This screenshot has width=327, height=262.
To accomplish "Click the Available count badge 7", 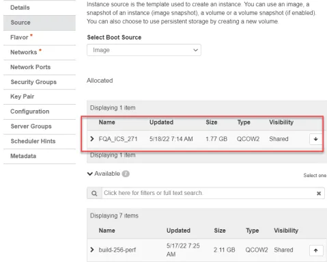I will pyautogui.click(x=126, y=174).
